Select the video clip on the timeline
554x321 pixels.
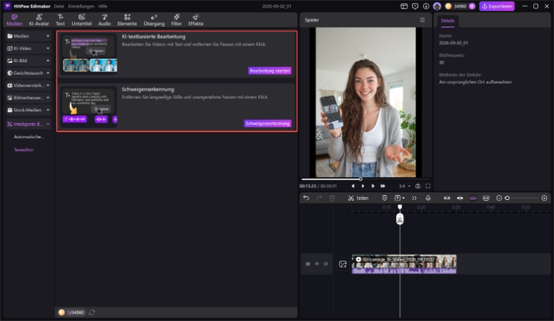(404, 264)
